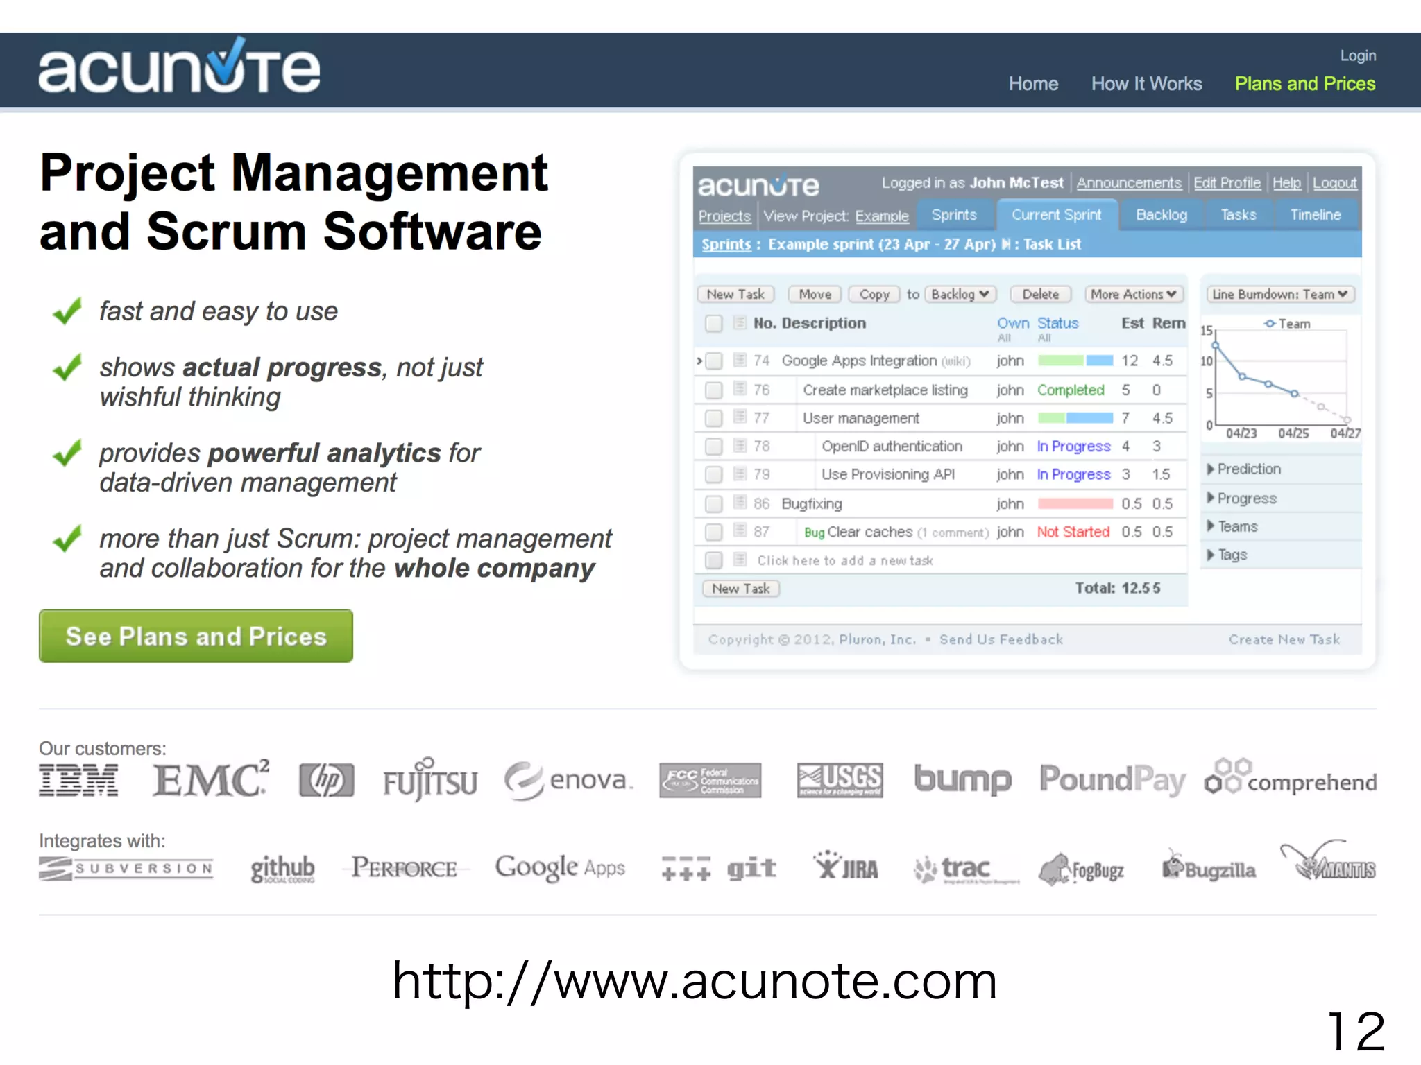
Task: Click the burndown chart graph
Action: [1280, 378]
